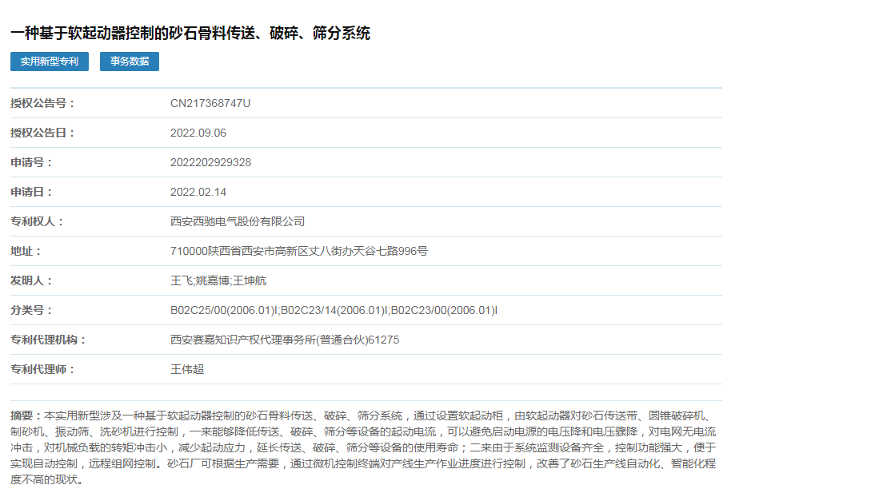
Task: Click the filing date 2022.02.14
Action: (198, 192)
